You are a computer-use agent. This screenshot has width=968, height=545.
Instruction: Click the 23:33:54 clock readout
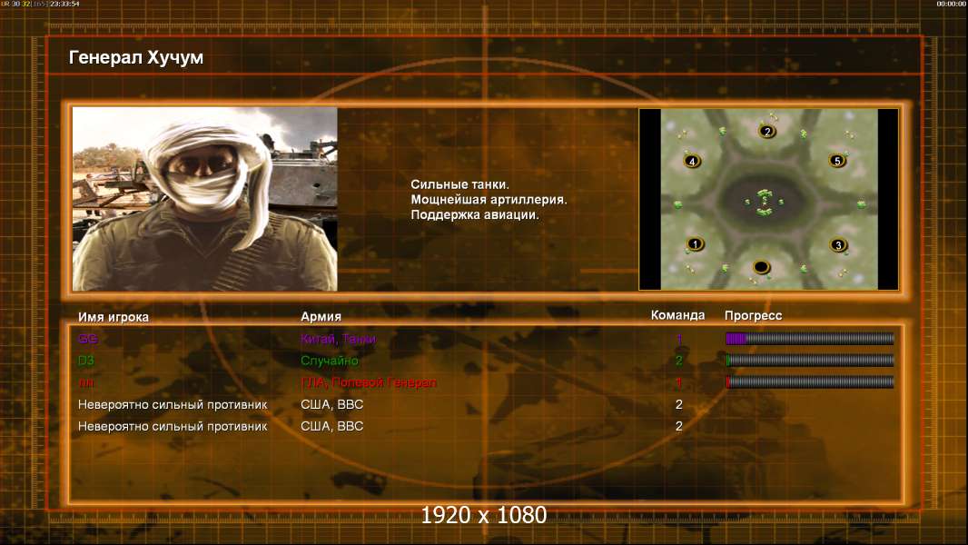[64, 4]
